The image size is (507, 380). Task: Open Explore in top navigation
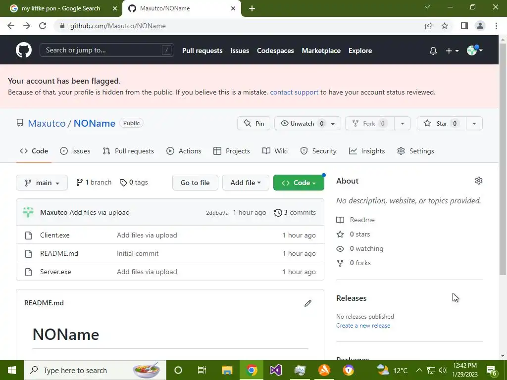tap(360, 51)
